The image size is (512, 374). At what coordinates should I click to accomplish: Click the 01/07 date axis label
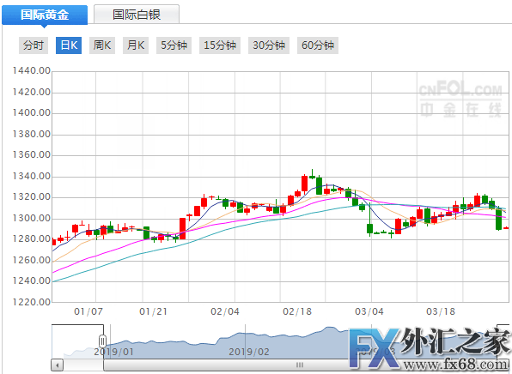coord(88,311)
